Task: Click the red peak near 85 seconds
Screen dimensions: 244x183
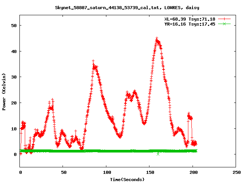Action: coord(93,61)
